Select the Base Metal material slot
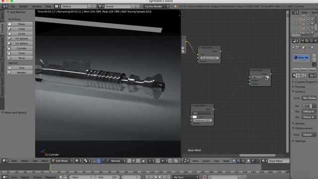318x179 pixels. (x=301, y=58)
